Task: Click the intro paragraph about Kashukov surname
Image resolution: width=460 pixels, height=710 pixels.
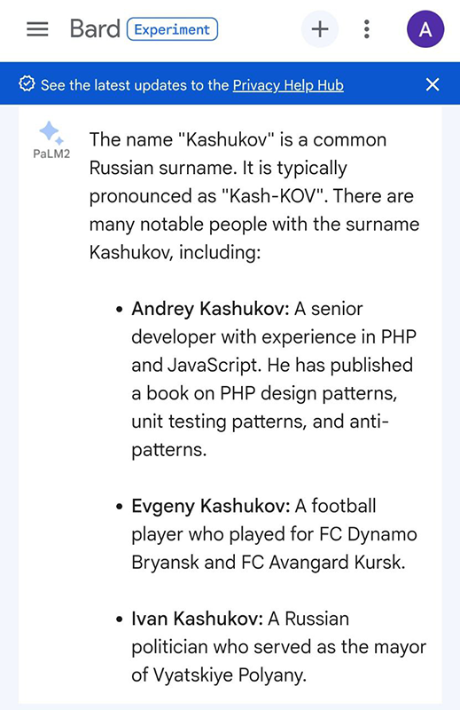Action: tap(254, 196)
